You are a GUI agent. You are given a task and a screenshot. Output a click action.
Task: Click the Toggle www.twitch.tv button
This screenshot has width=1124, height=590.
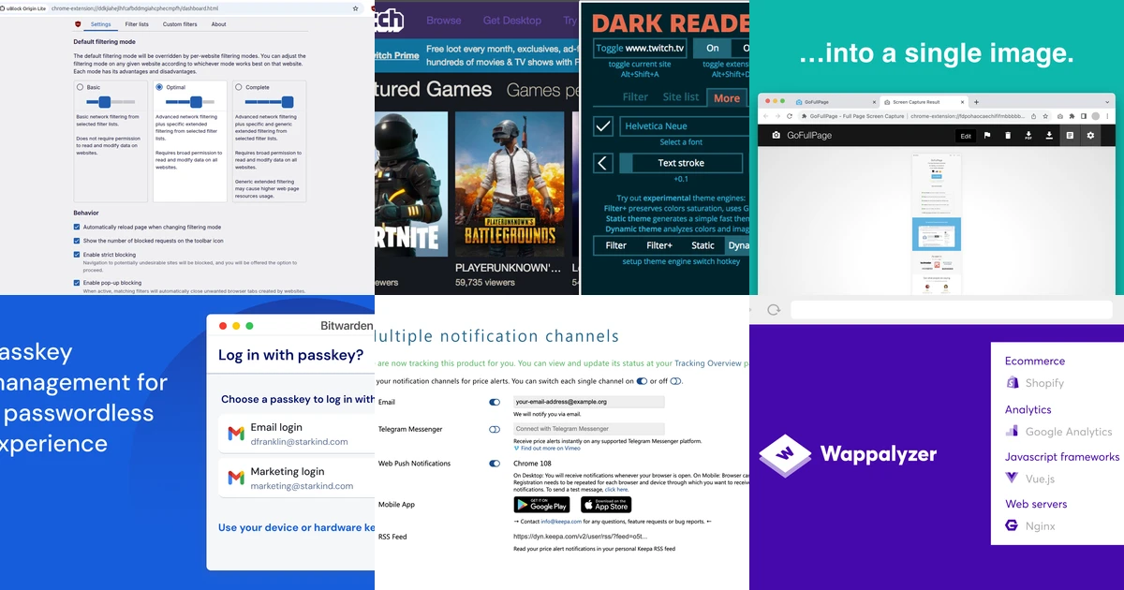pos(641,48)
